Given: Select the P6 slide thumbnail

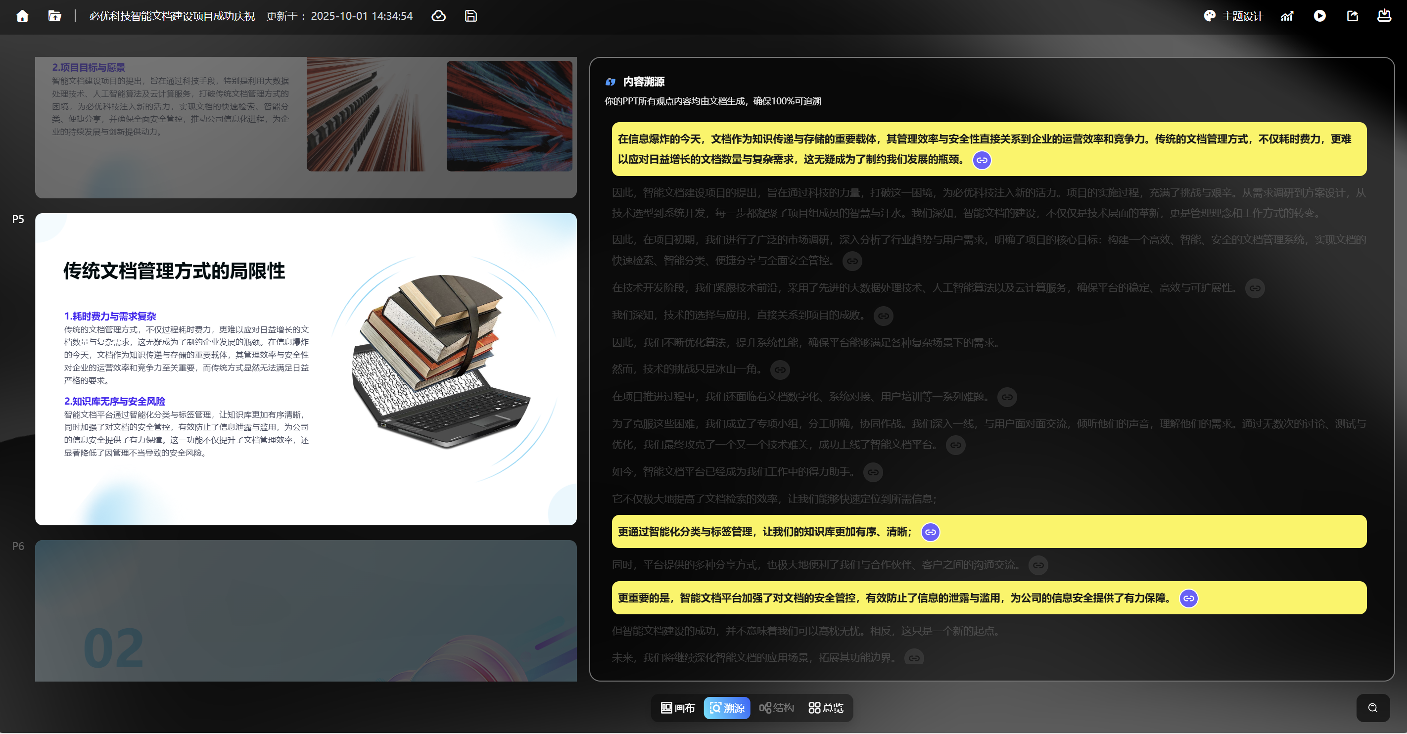Looking at the screenshot, I should click(305, 610).
